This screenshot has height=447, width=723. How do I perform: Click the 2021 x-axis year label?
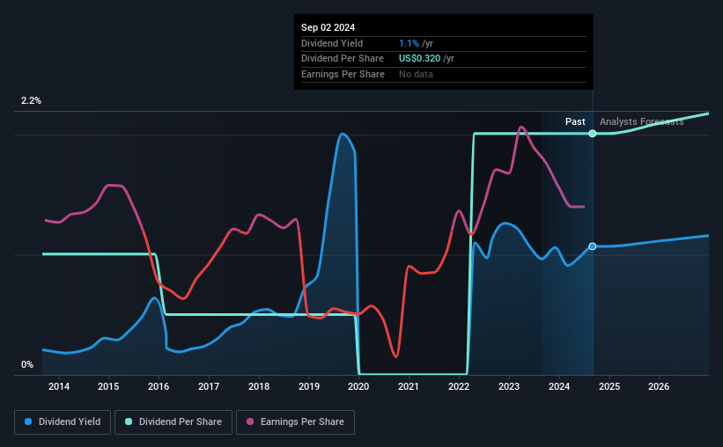click(408, 386)
